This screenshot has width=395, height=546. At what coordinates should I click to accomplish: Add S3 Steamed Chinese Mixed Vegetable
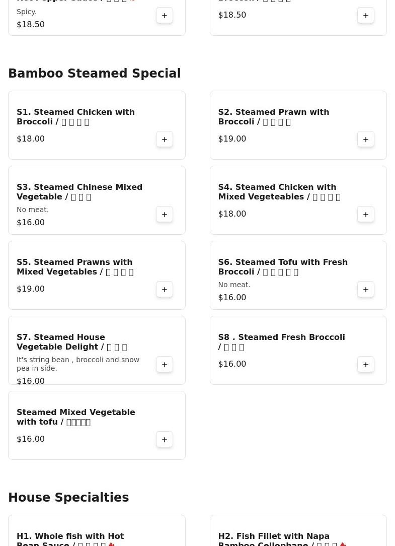click(164, 215)
